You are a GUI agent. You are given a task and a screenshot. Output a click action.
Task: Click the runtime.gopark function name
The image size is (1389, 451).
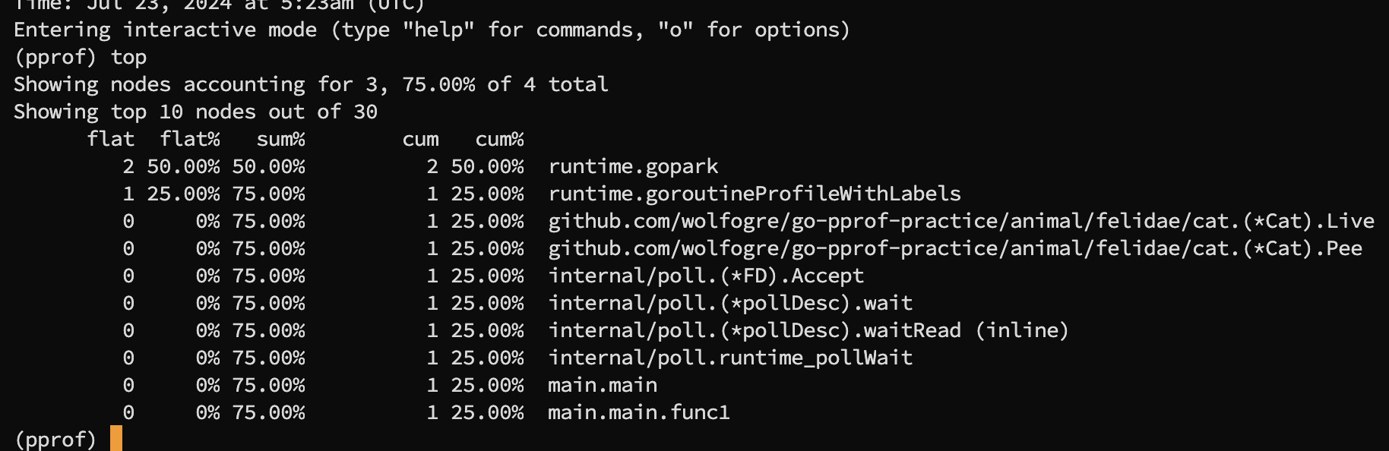633,166
